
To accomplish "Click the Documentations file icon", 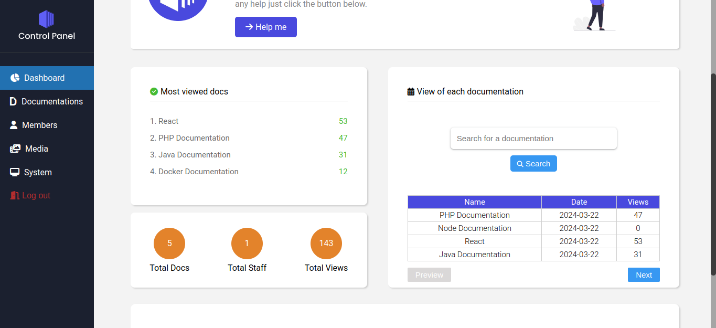I will (x=13, y=101).
